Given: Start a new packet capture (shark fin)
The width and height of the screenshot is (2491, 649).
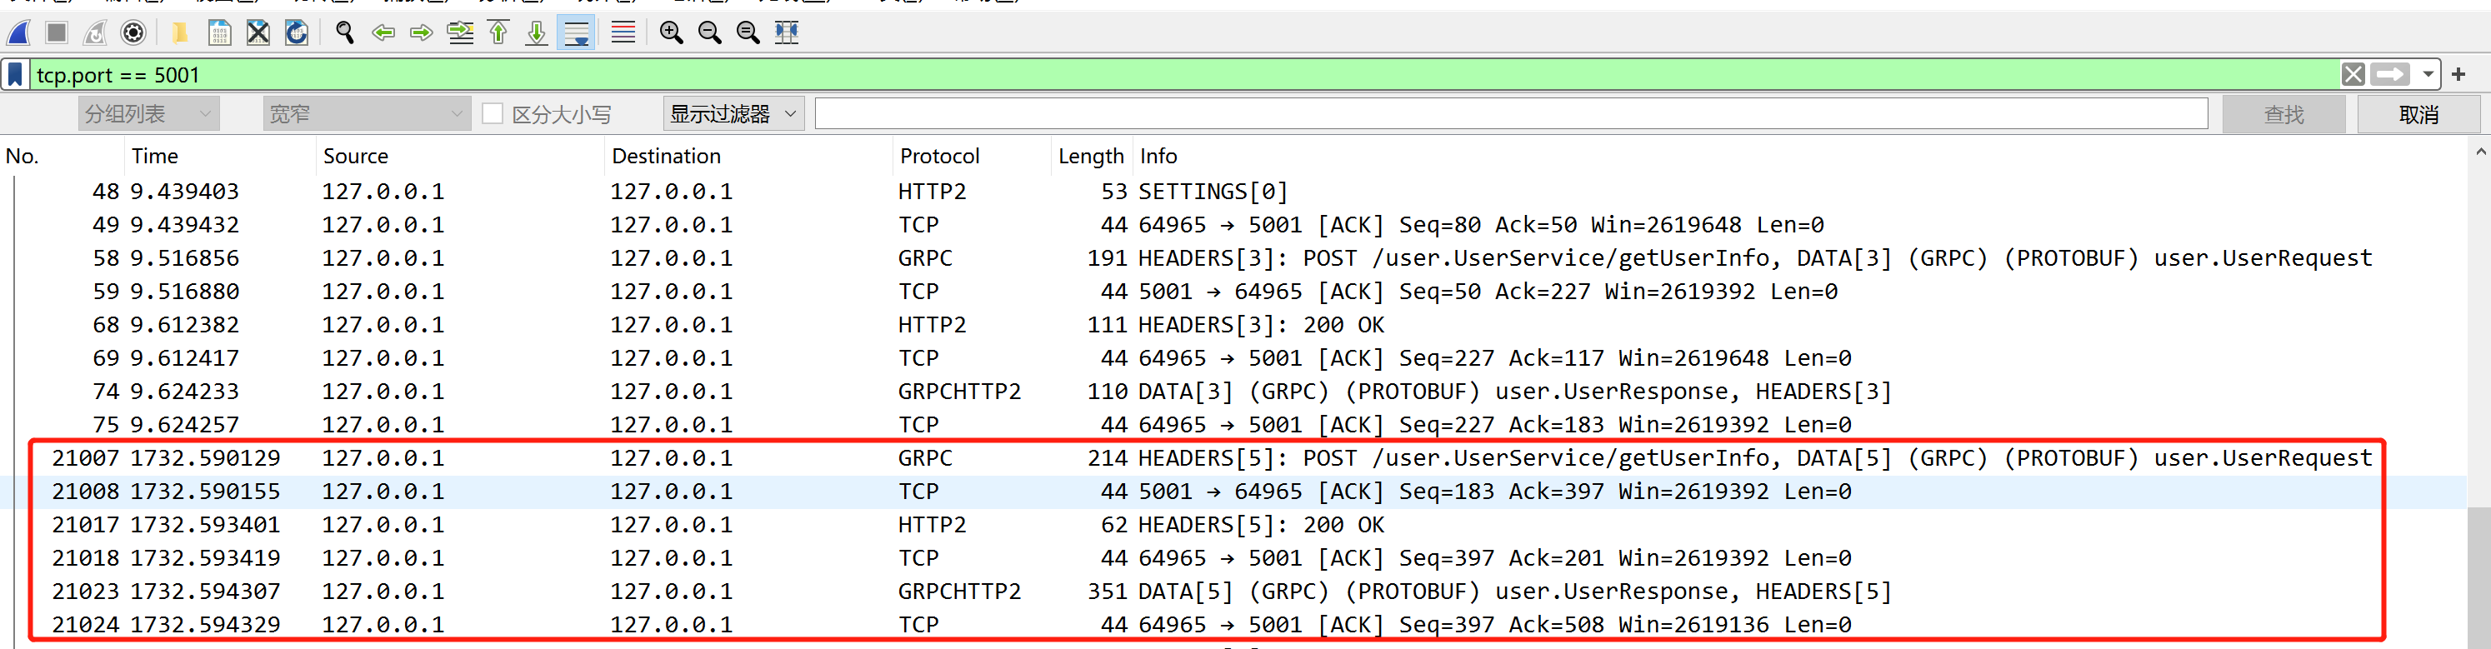Looking at the screenshot, I should coord(19,32).
